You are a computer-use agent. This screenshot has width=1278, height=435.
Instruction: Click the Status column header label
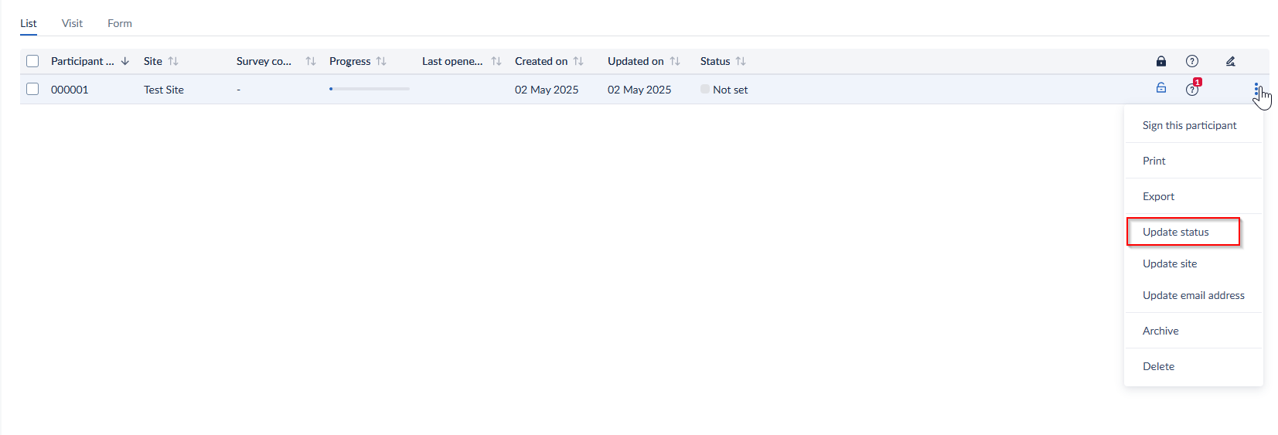715,61
